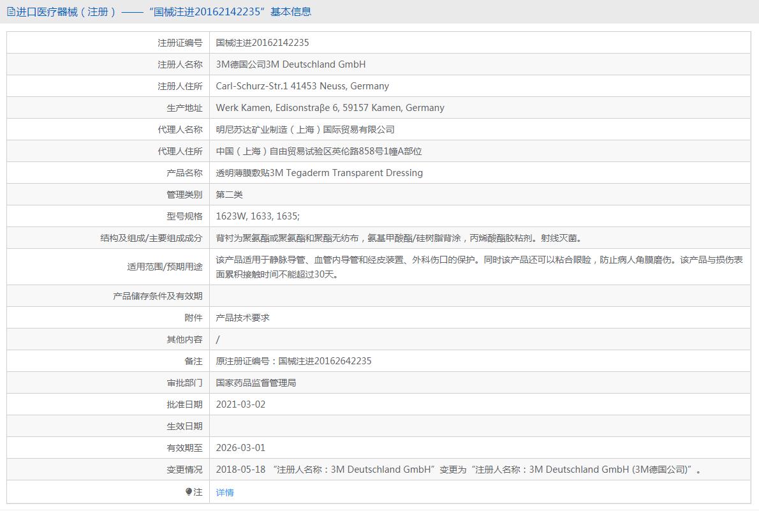The width and height of the screenshot is (759, 511).
Task: Click the 型号规格 row label
Action: (x=184, y=216)
